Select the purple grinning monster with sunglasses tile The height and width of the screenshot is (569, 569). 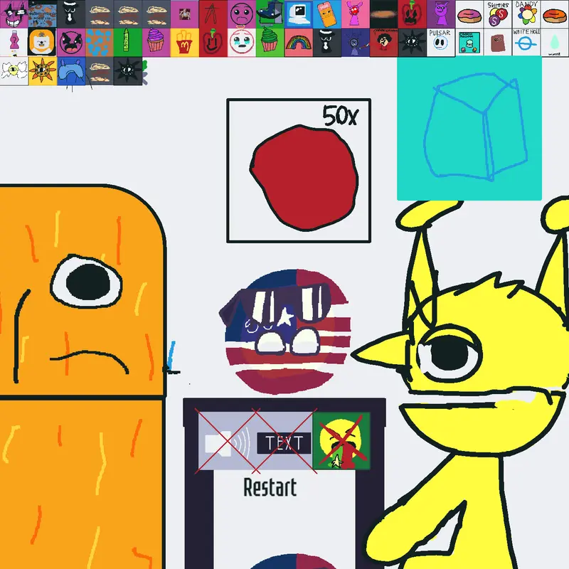click(14, 14)
